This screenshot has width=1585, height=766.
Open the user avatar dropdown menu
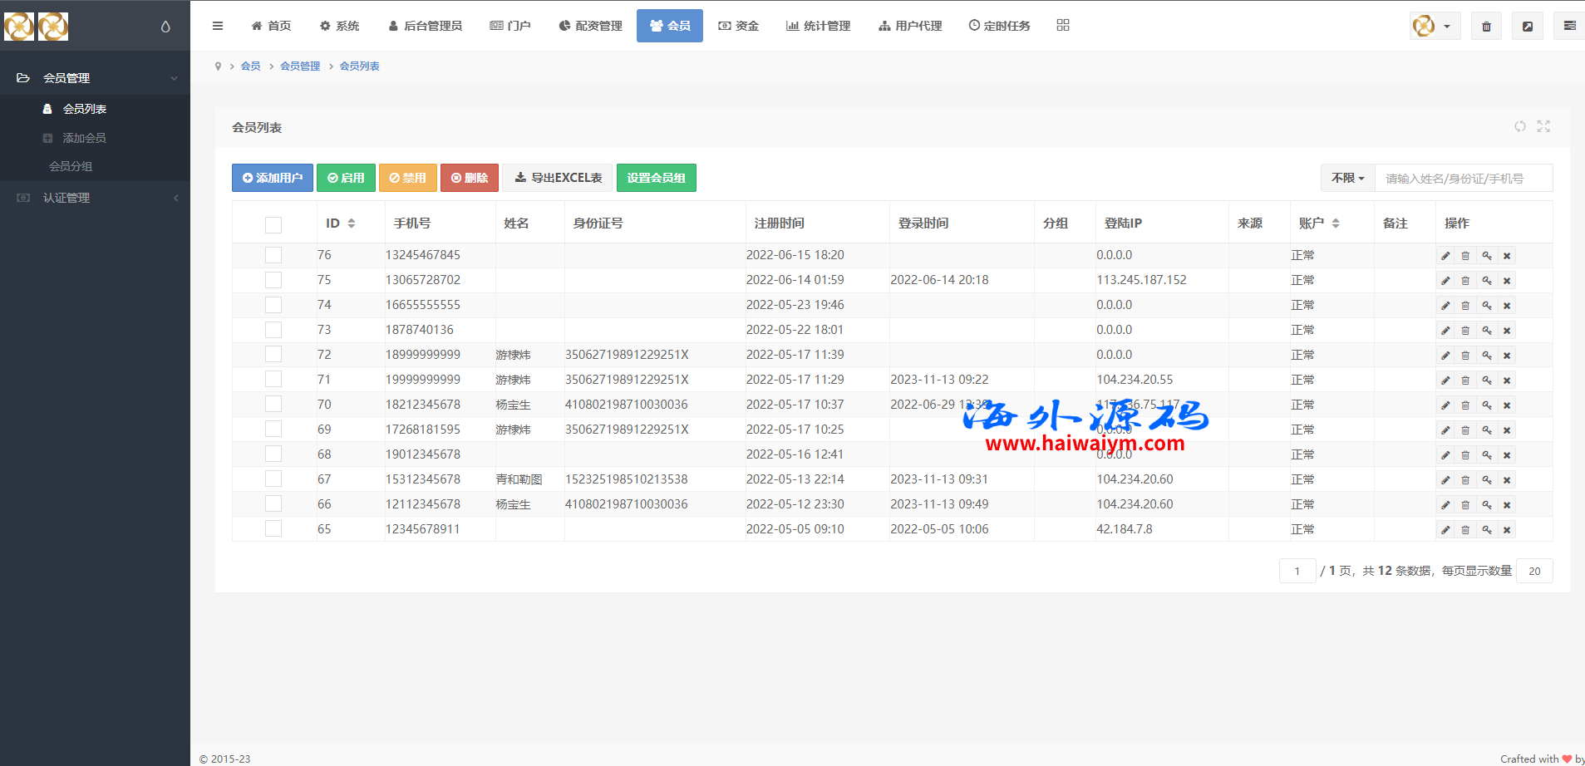[1435, 27]
